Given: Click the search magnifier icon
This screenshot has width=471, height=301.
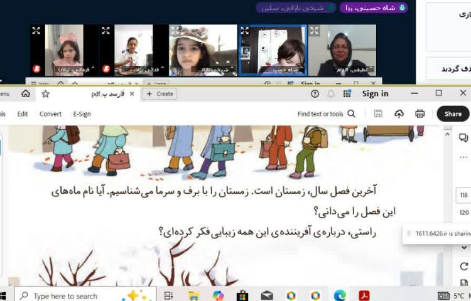Looking at the screenshot, I should point(352,114).
